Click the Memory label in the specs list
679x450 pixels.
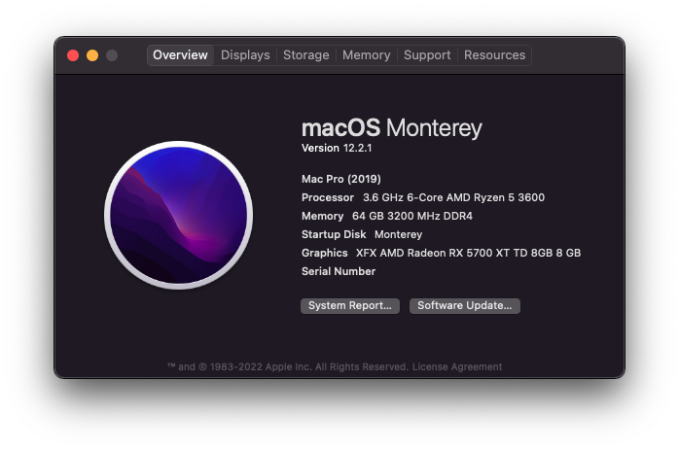point(322,216)
